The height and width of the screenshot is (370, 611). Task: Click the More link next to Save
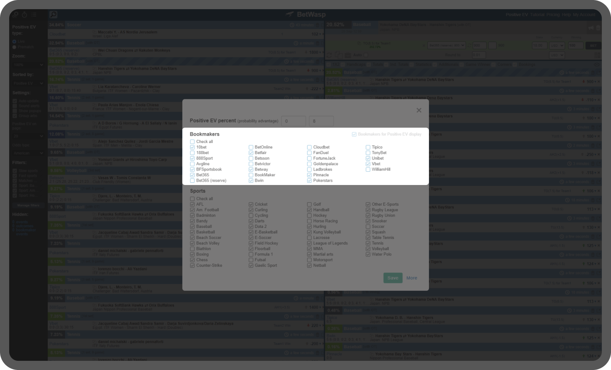click(x=411, y=278)
